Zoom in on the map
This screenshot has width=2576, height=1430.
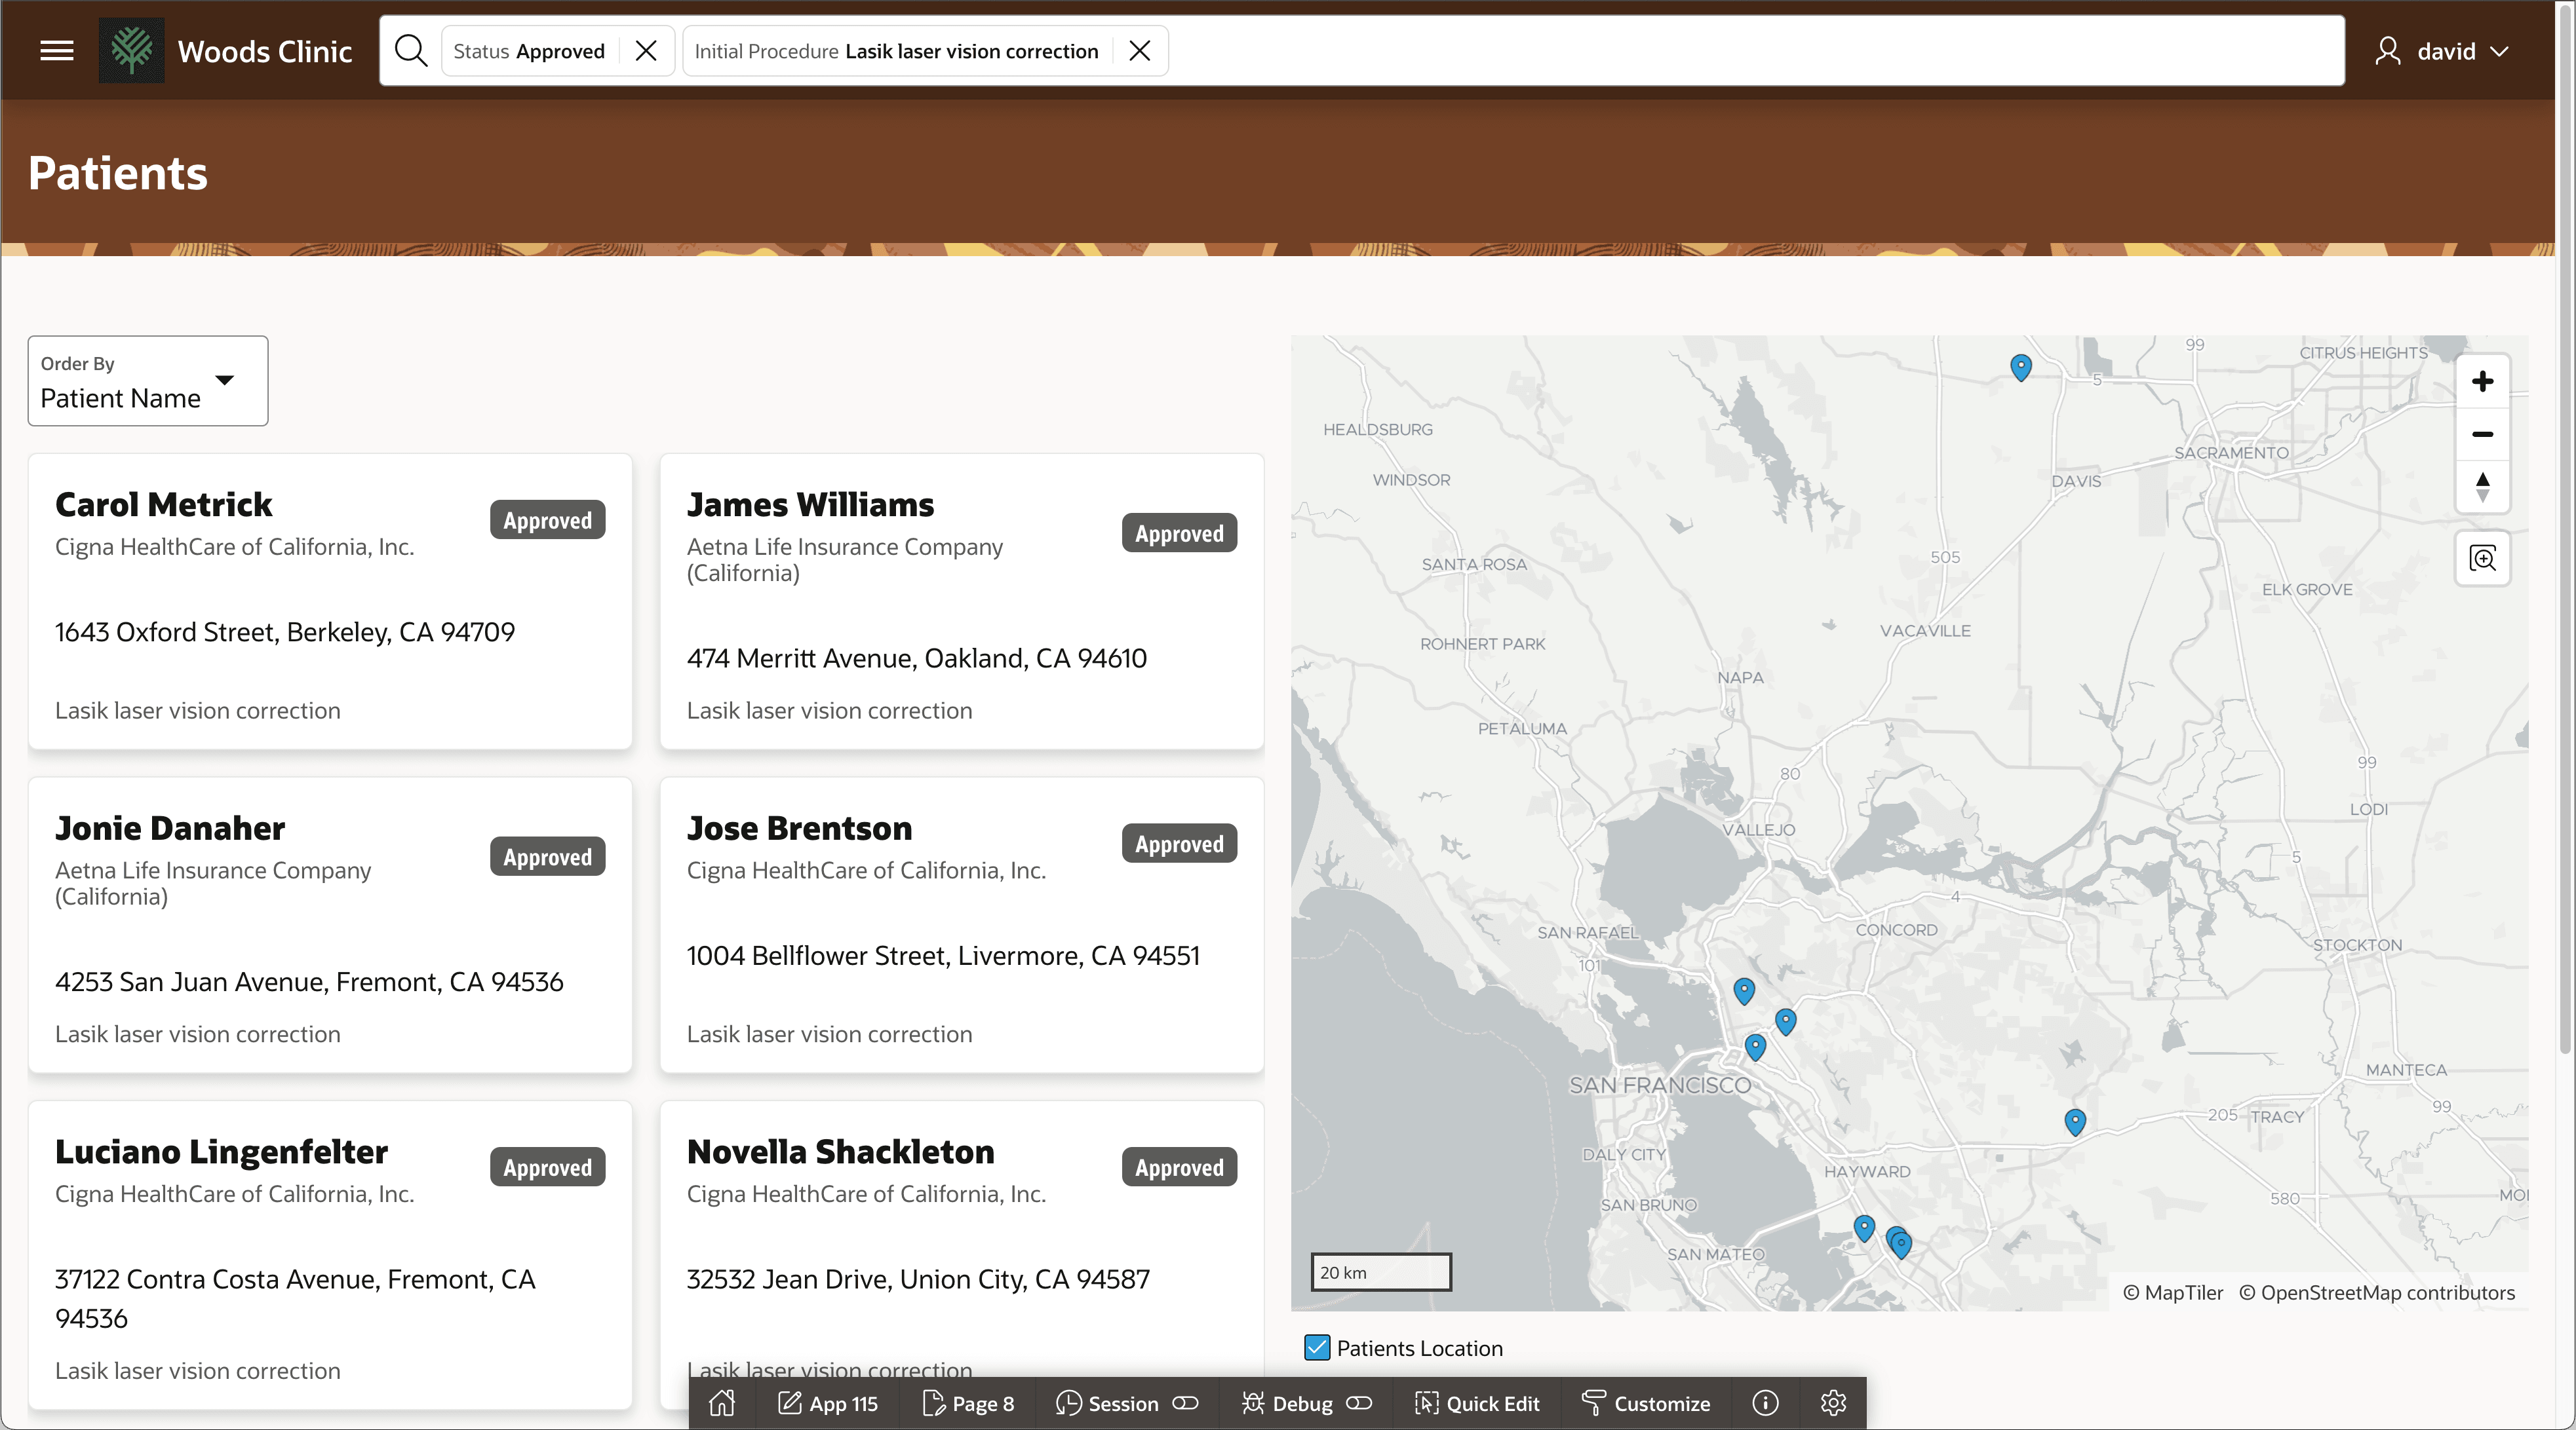tap(2482, 381)
